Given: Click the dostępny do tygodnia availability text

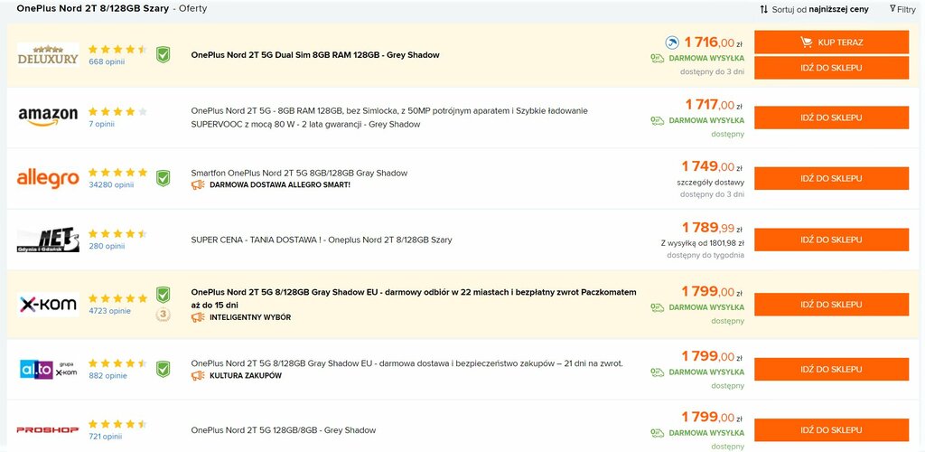Looking at the screenshot, I should pos(705,256).
